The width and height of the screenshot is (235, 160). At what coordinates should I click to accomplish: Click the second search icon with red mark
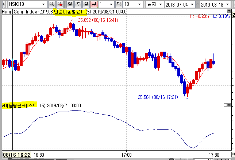59,4
